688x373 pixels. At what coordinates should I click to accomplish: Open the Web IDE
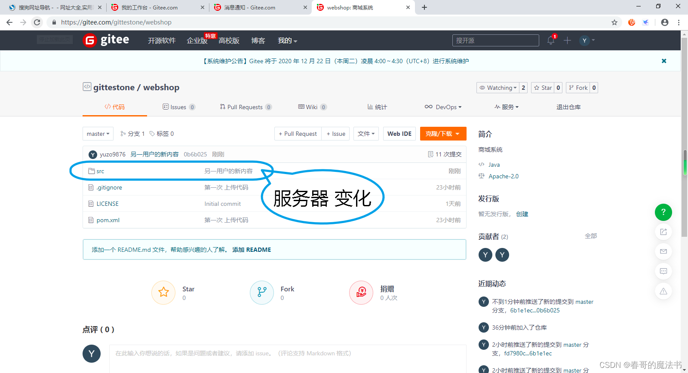(399, 134)
